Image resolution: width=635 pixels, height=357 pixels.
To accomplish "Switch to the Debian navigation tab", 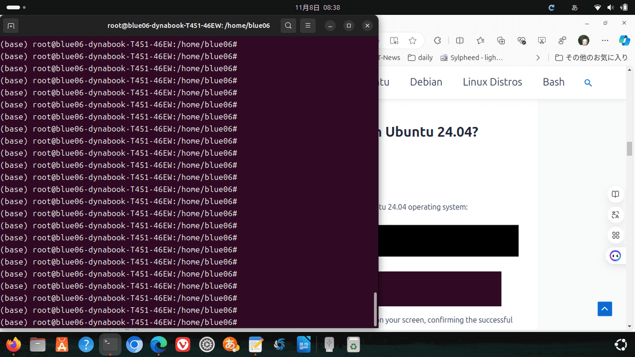I will point(425,82).
